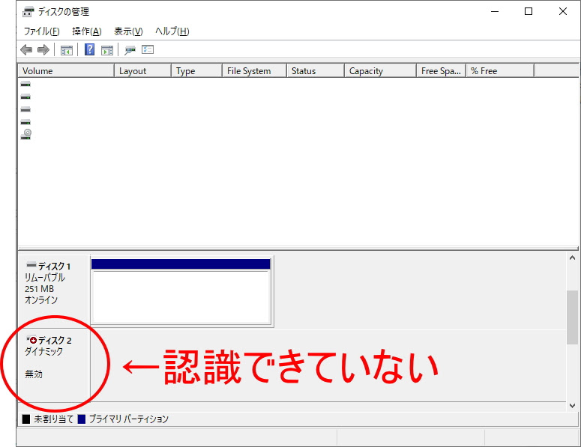Image resolution: width=581 pixels, height=447 pixels.
Task: Click the 251 MB size text
Action: pyautogui.click(x=39, y=288)
